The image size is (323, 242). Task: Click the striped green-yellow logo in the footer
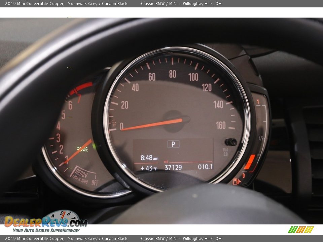301,230
